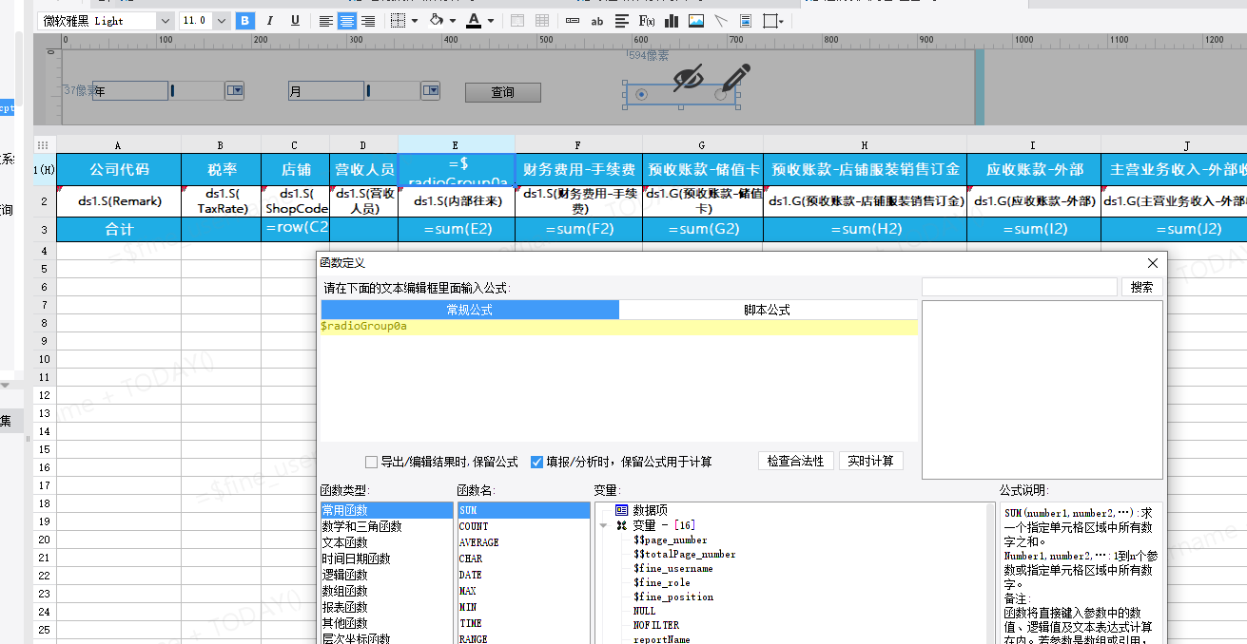This screenshot has height=644, width=1247.
Task: Select the 常规公式 tab
Action: [x=470, y=310]
